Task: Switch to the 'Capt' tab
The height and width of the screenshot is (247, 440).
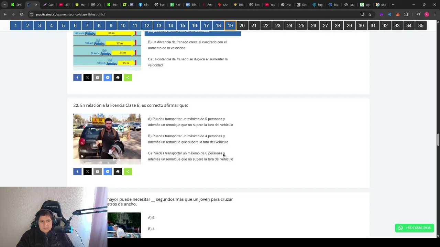Action: pos(48,5)
